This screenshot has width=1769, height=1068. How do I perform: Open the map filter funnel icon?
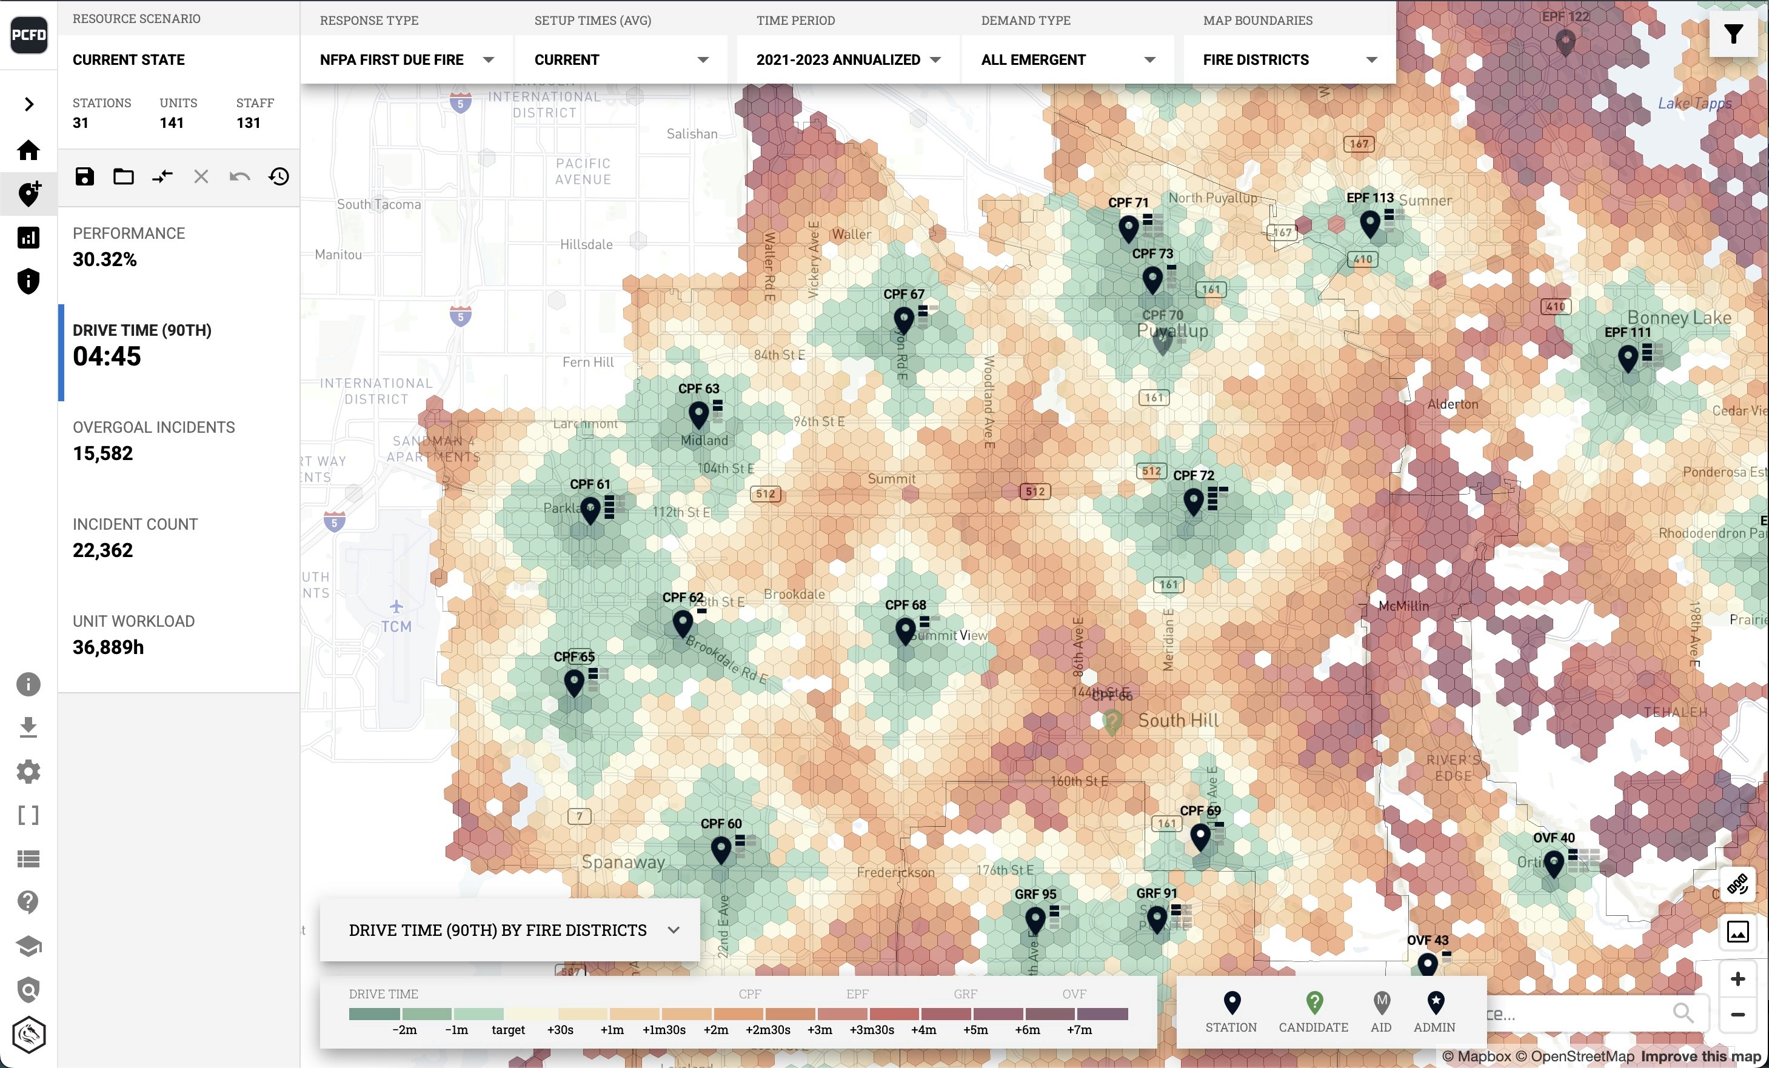[x=1733, y=34]
